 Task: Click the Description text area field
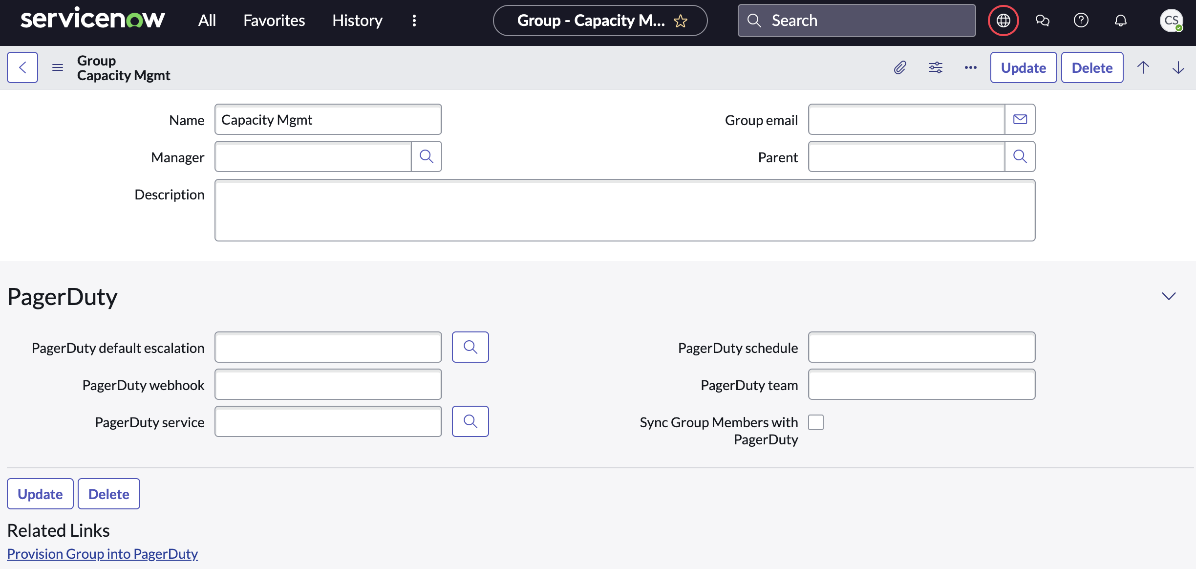click(x=625, y=211)
